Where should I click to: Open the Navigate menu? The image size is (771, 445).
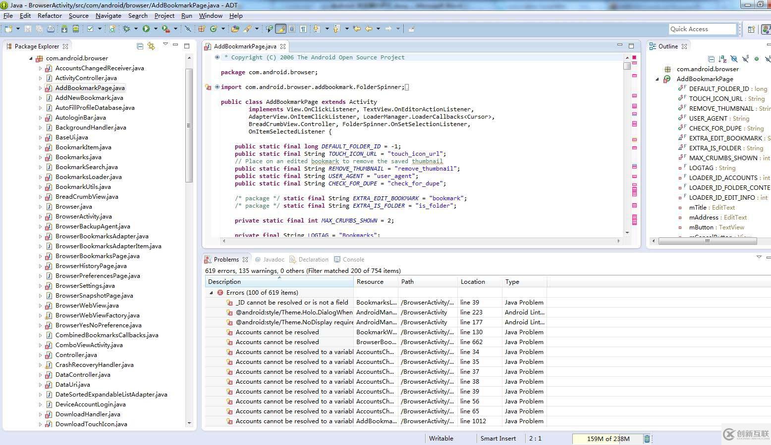point(109,16)
